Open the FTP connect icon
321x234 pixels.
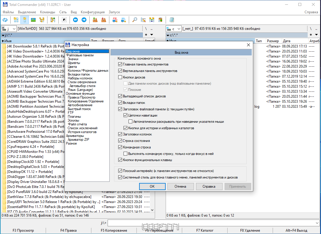115,20
